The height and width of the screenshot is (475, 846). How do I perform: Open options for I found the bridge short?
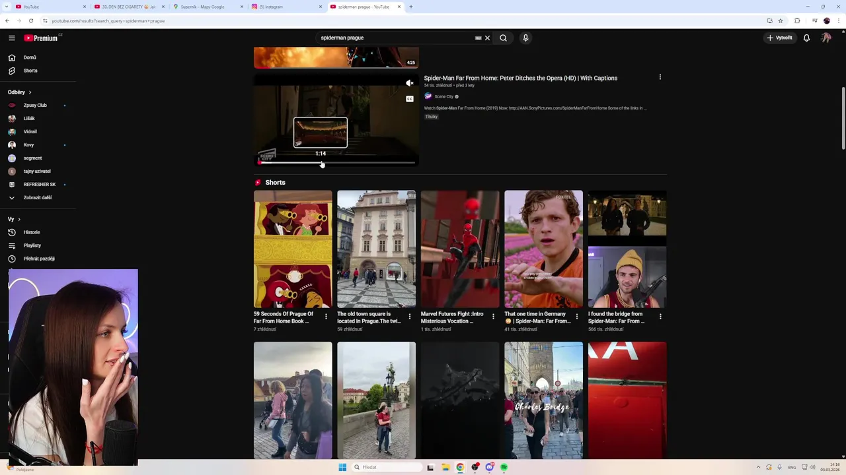(660, 317)
